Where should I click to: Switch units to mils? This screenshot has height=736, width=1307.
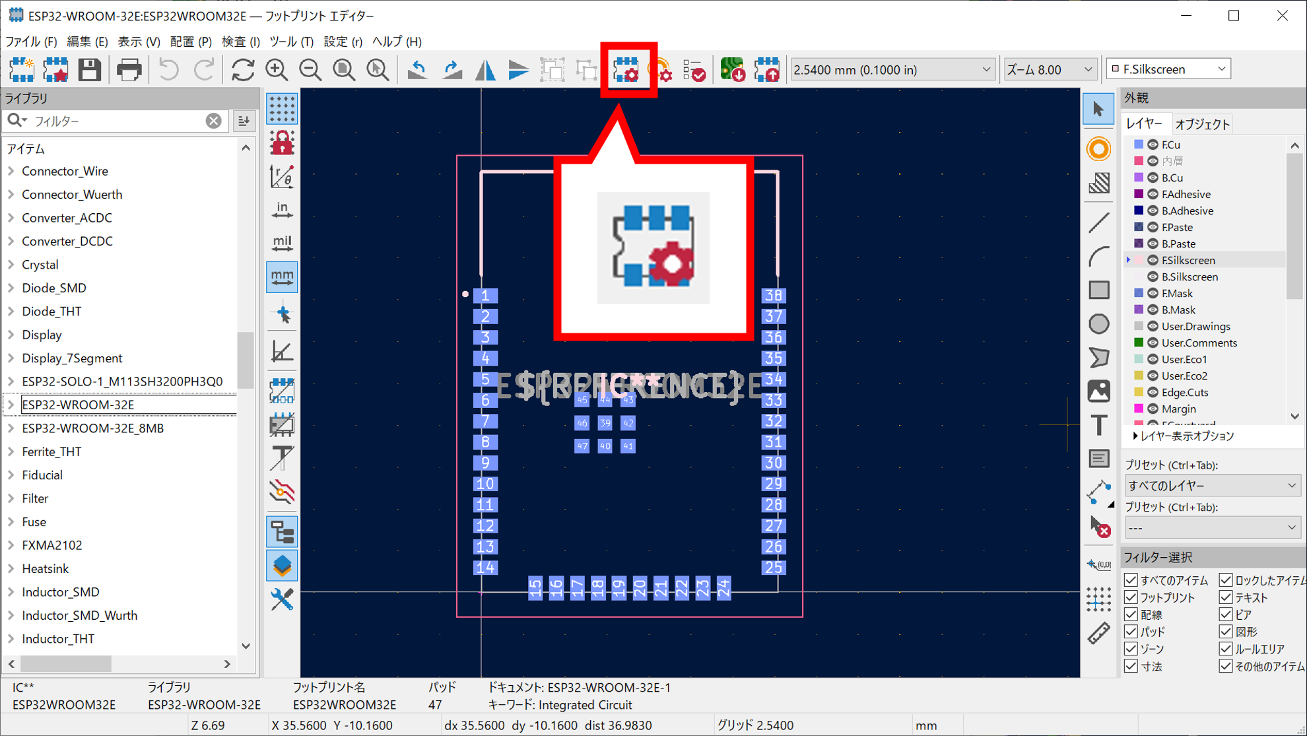point(282,243)
